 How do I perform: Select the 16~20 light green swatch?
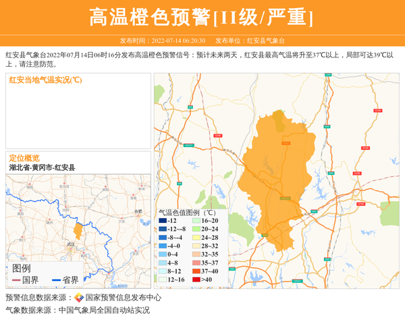coord(195,221)
